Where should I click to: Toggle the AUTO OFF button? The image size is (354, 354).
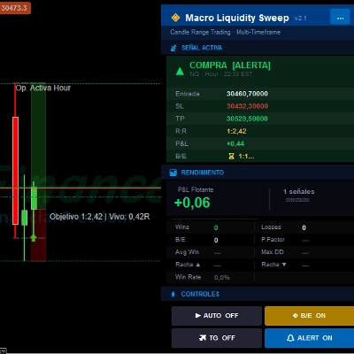(x=217, y=316)
